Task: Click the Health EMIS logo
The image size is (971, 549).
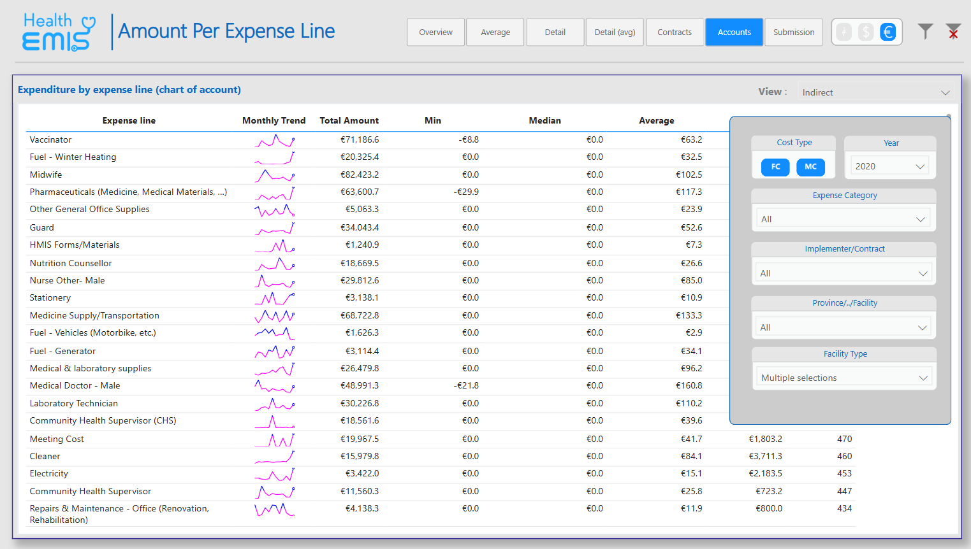Action: (x=59, y=31)
